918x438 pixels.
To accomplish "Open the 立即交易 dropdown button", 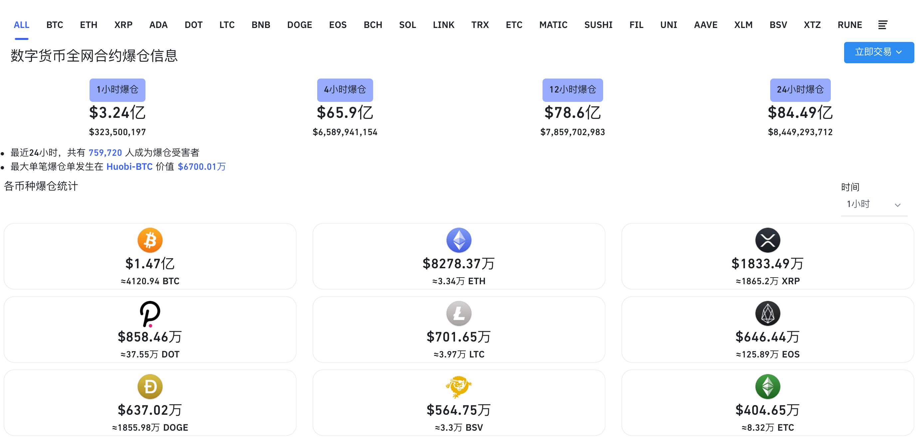I will pos(878,52).
